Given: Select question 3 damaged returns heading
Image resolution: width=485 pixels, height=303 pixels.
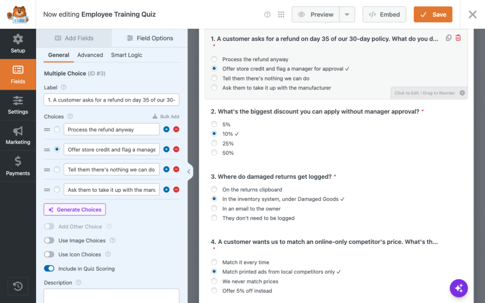Looking at the screenshot, I should click(x=271, y=177).
